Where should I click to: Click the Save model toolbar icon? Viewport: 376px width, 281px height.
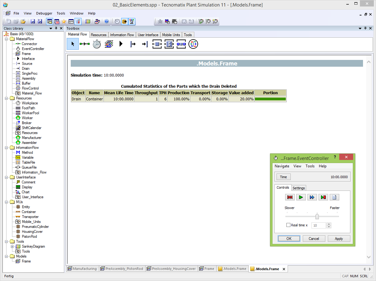click(x=32, y=21)
